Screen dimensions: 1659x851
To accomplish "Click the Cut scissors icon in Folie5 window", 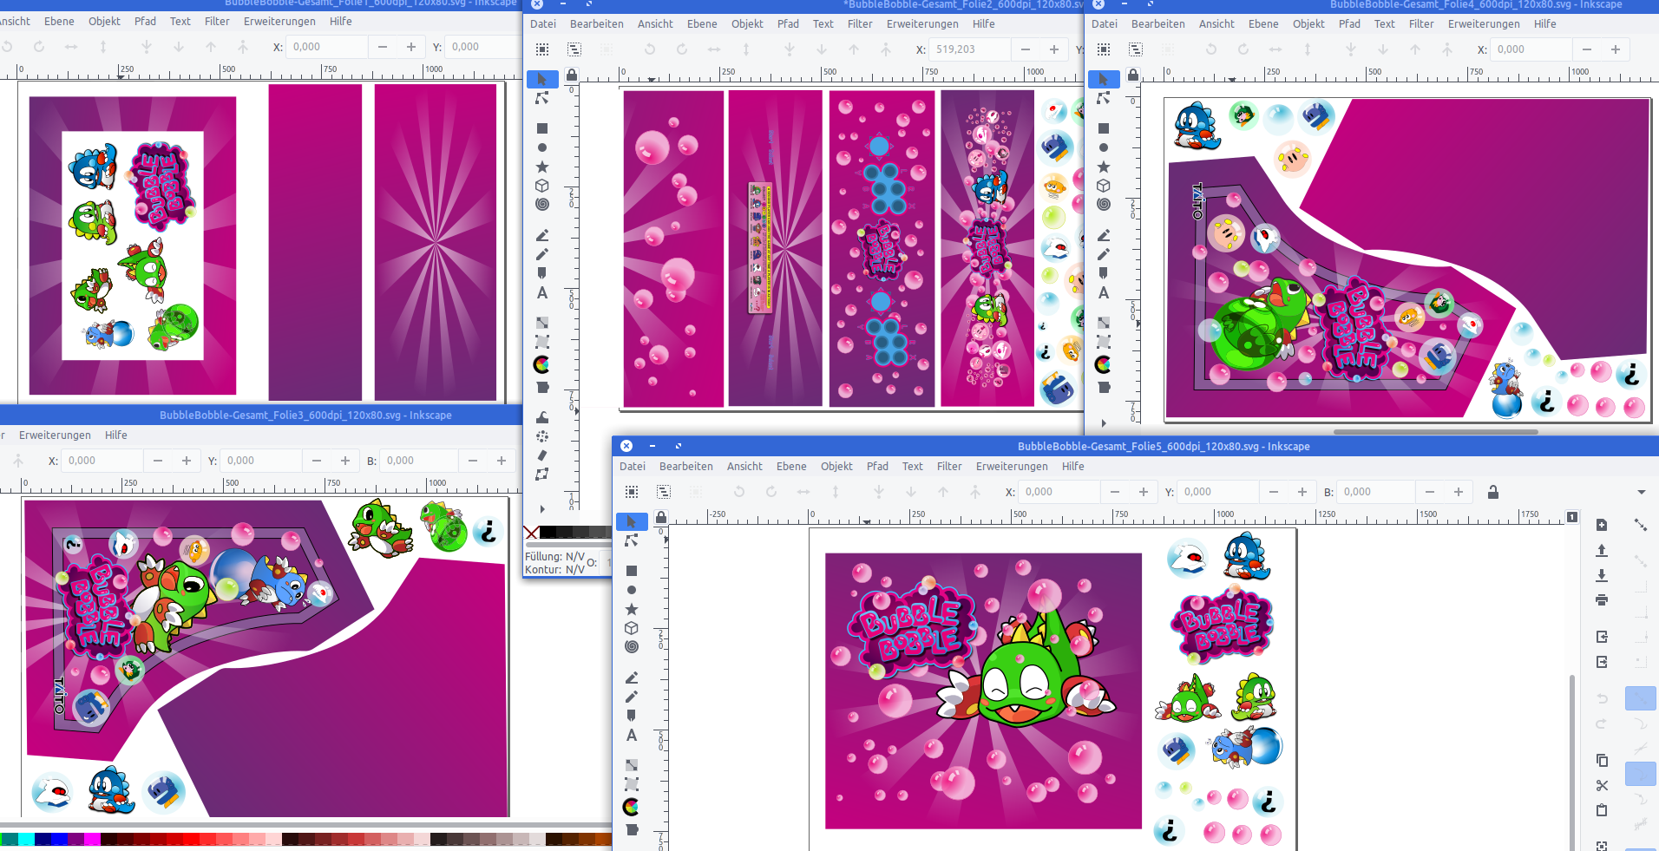I will tap(1602, 785).
